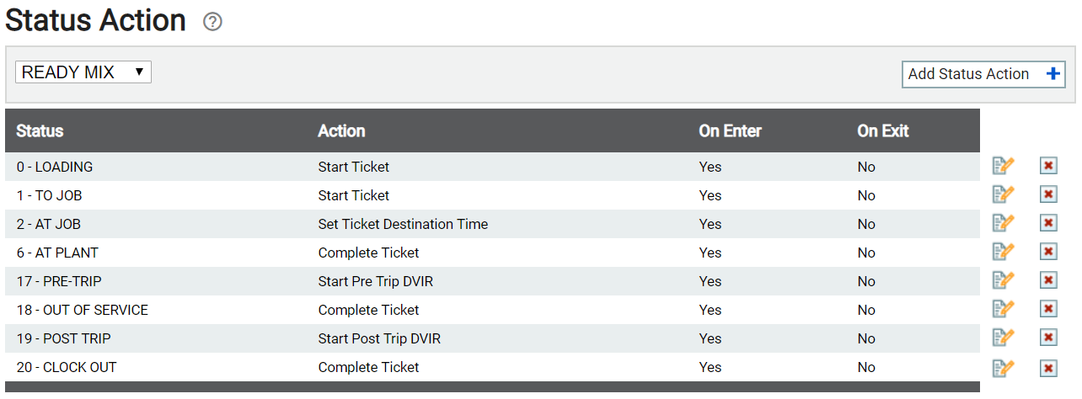Click the On Enter column header
The height and width of the screenshot is (399, 1082).
pos(730,130)
